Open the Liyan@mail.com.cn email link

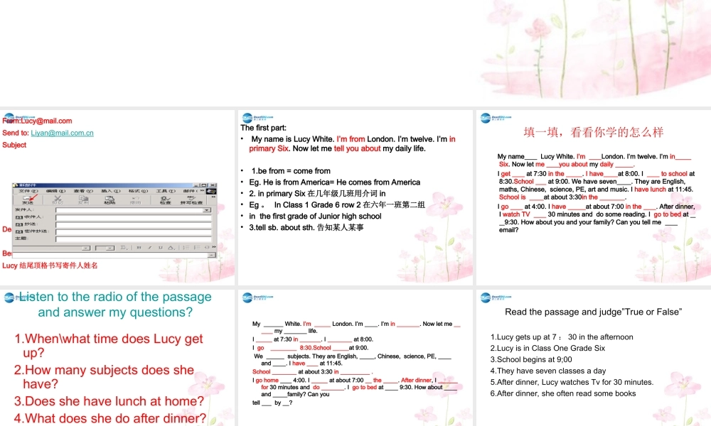click(62, 133)
